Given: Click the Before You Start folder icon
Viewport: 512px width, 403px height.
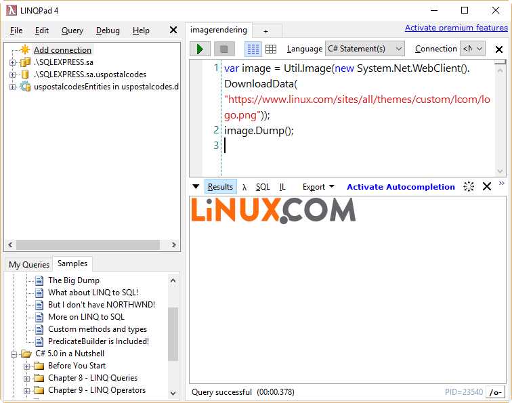Looking at the screenshot, I should click(x=39, y=366).
